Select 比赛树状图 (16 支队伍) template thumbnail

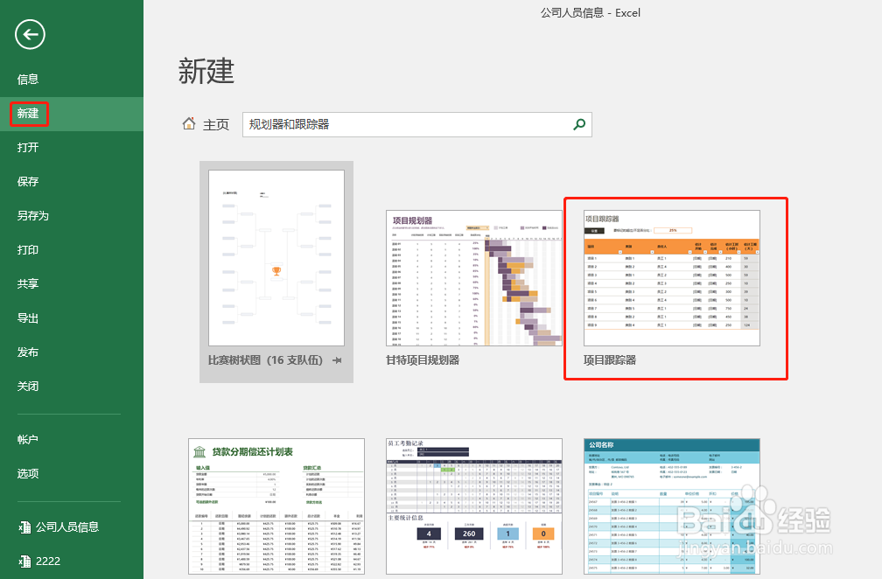276,258
